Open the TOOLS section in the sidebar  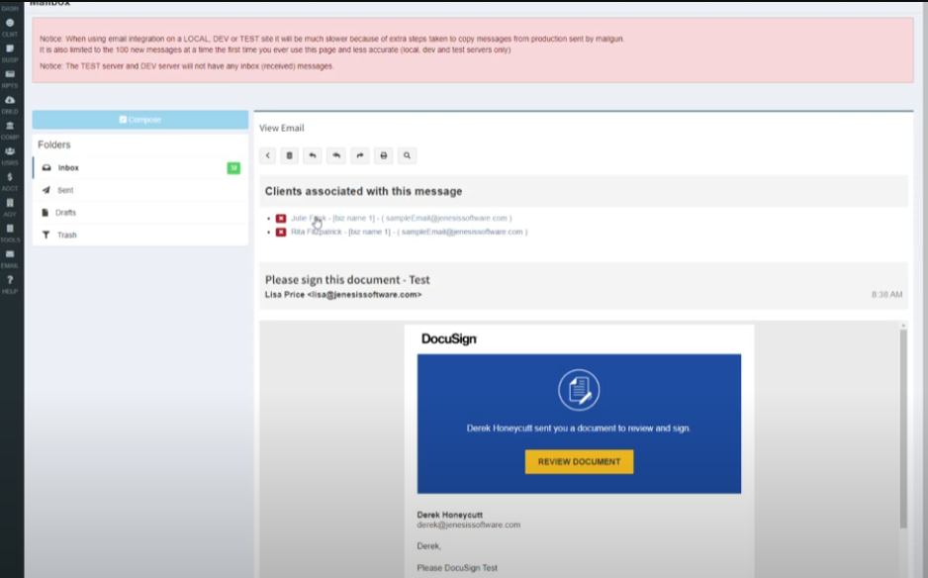pos(10,233)
